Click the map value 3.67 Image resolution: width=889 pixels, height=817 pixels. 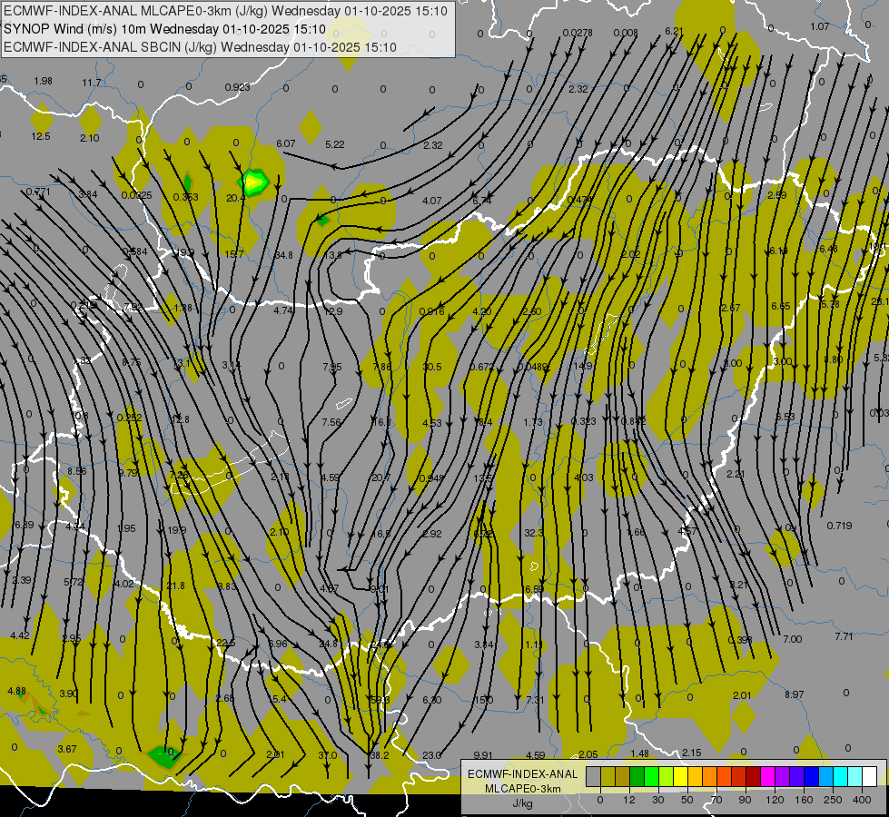coord(67,750)
